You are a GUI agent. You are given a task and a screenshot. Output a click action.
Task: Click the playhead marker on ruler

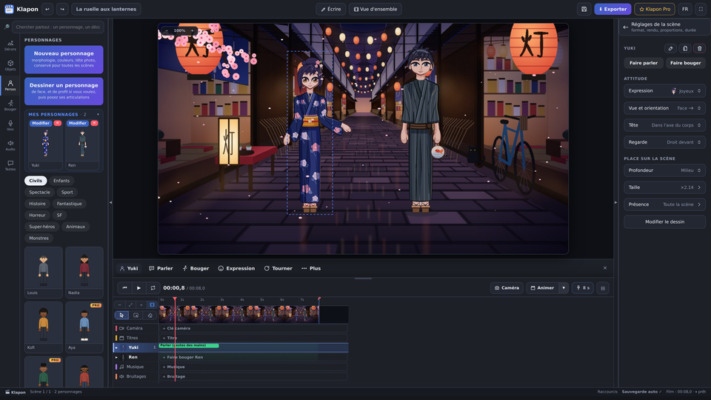click(175, 299)
